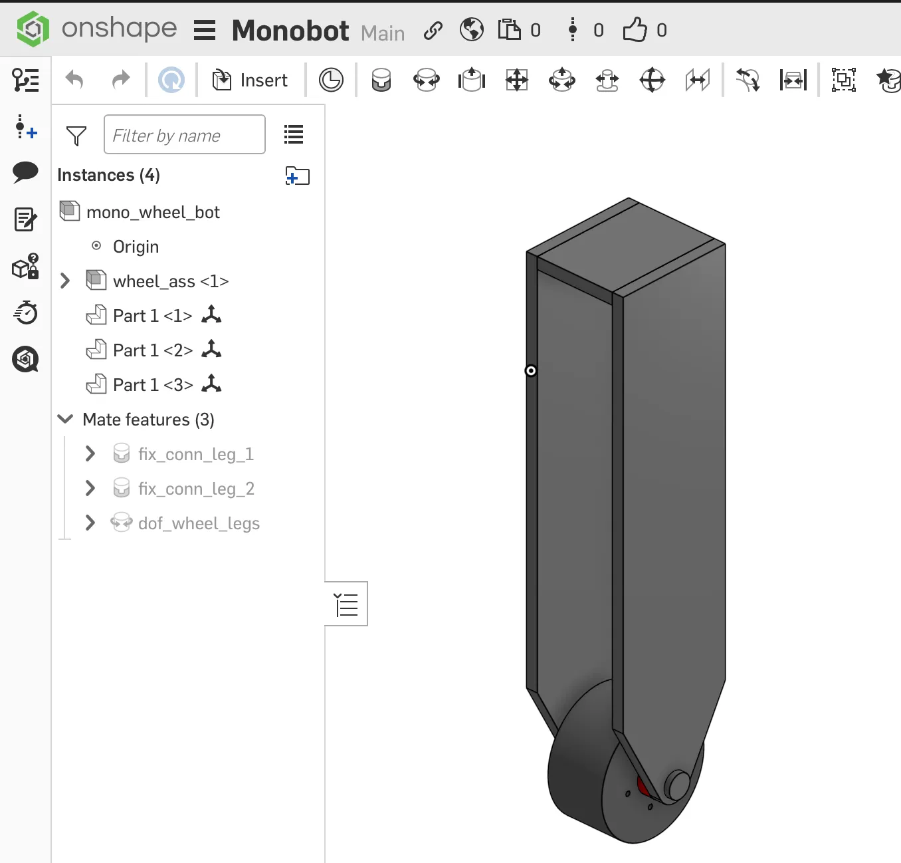Click mate connector icon of Part 1 <1>
This screenshot has height=863, width=901.
211,314
